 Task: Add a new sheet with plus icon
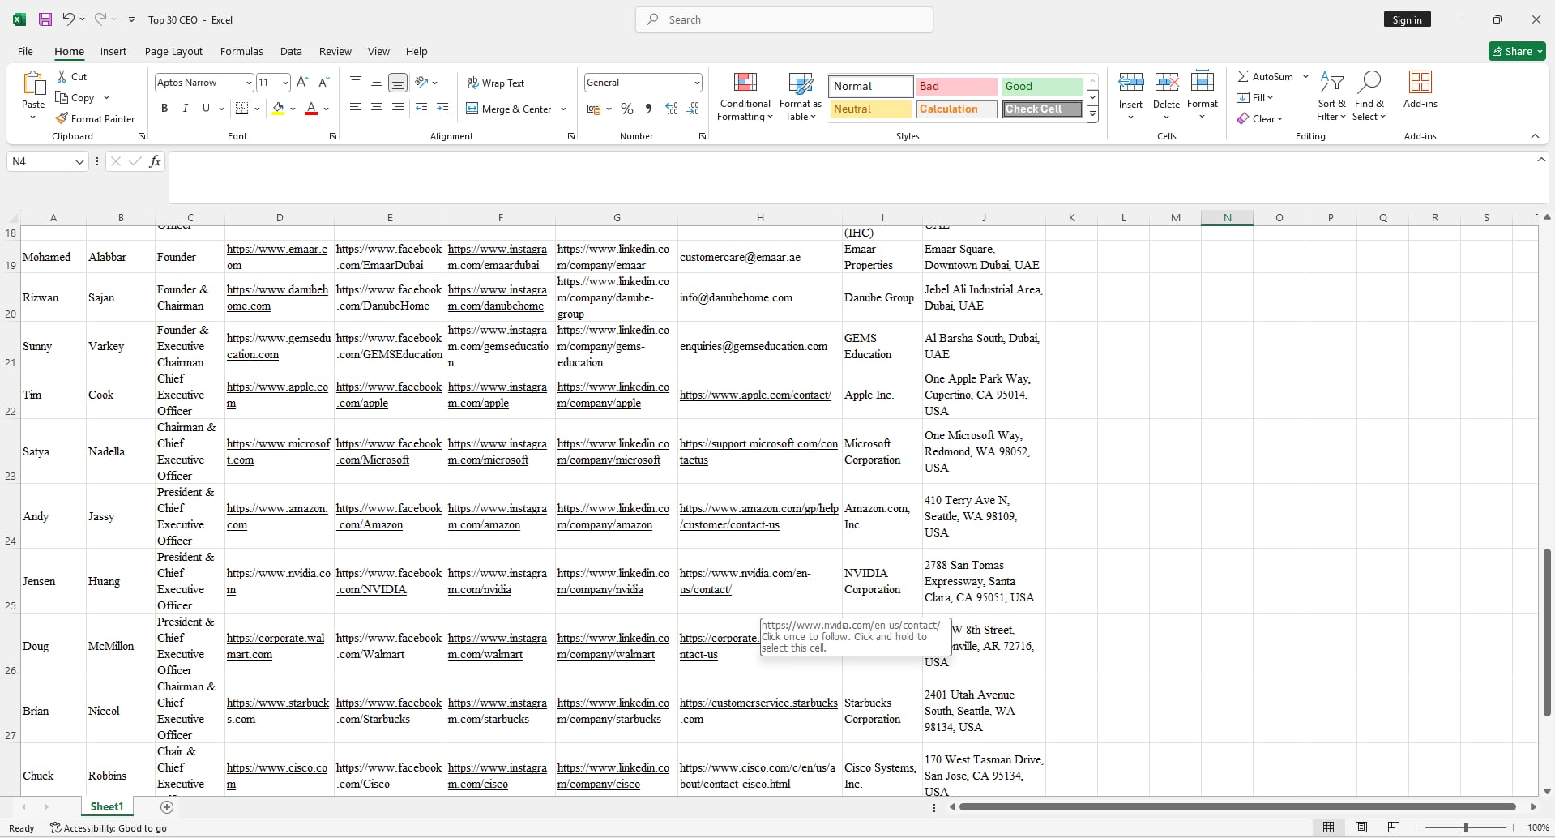[x=167, y=807]
